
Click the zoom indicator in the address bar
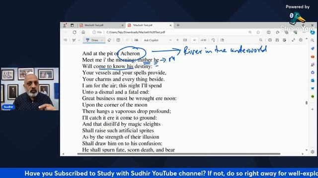tap(250, 32)
